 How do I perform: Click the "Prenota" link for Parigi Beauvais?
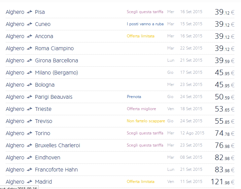[134, 97]
